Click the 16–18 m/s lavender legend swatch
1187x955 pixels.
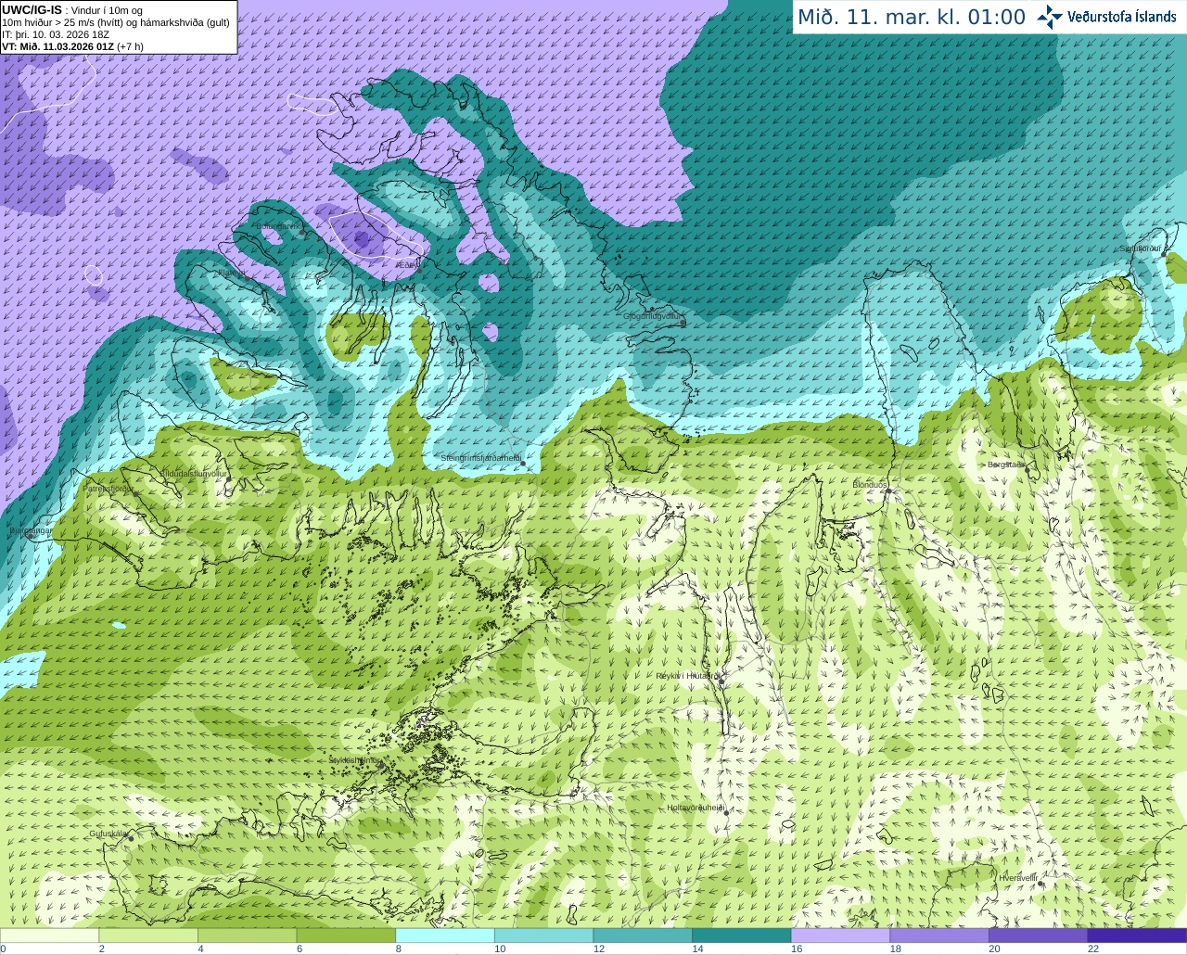pyautogui.click(x=841, y=936)
